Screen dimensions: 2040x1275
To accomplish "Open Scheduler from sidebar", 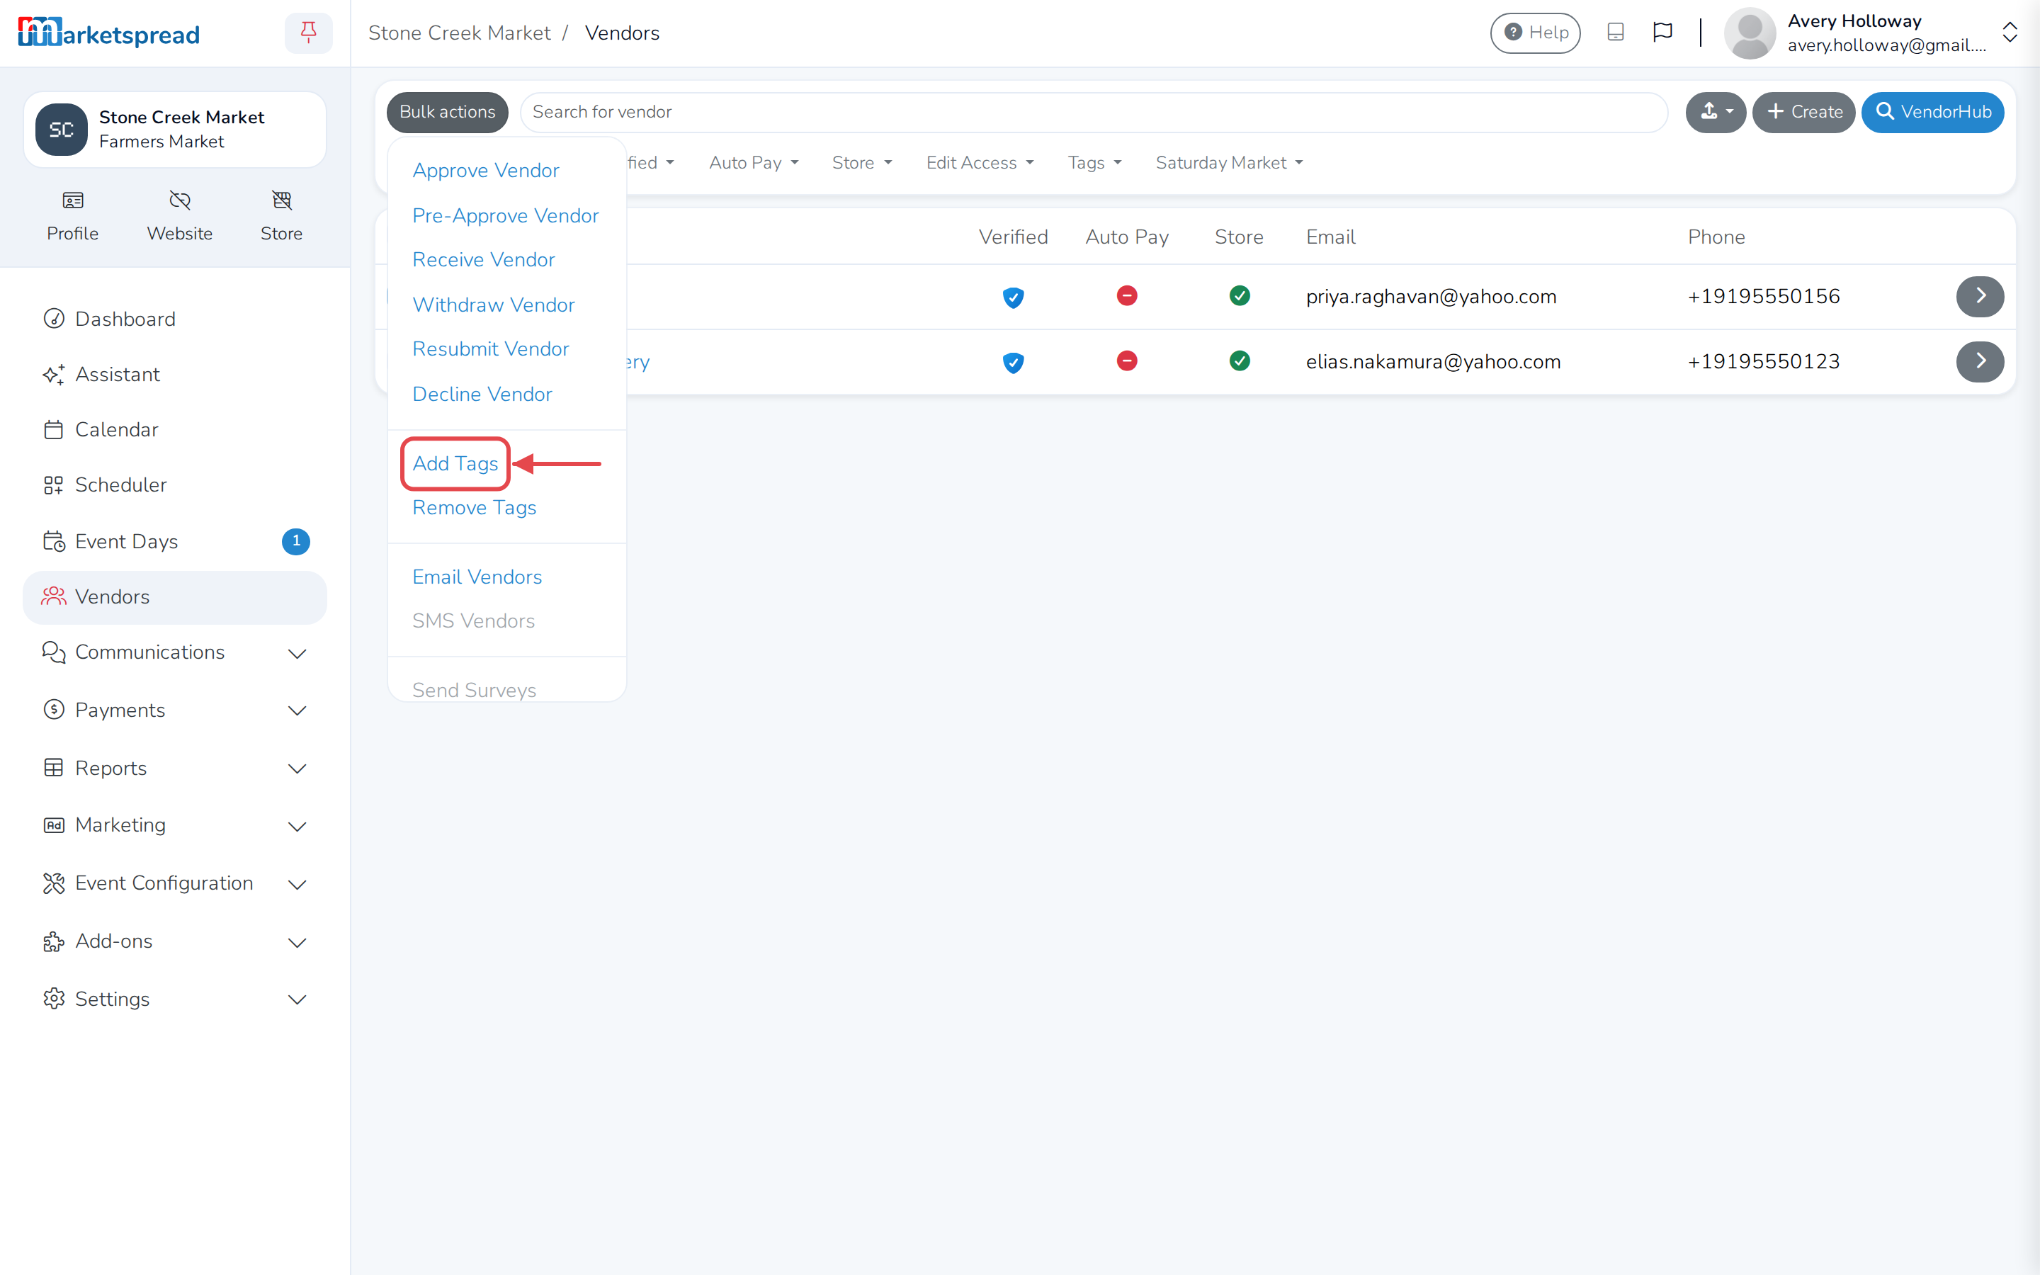I will [174, 485].
